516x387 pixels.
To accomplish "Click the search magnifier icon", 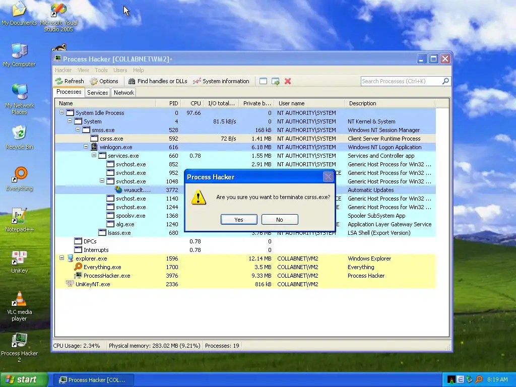I will point(445,81).
